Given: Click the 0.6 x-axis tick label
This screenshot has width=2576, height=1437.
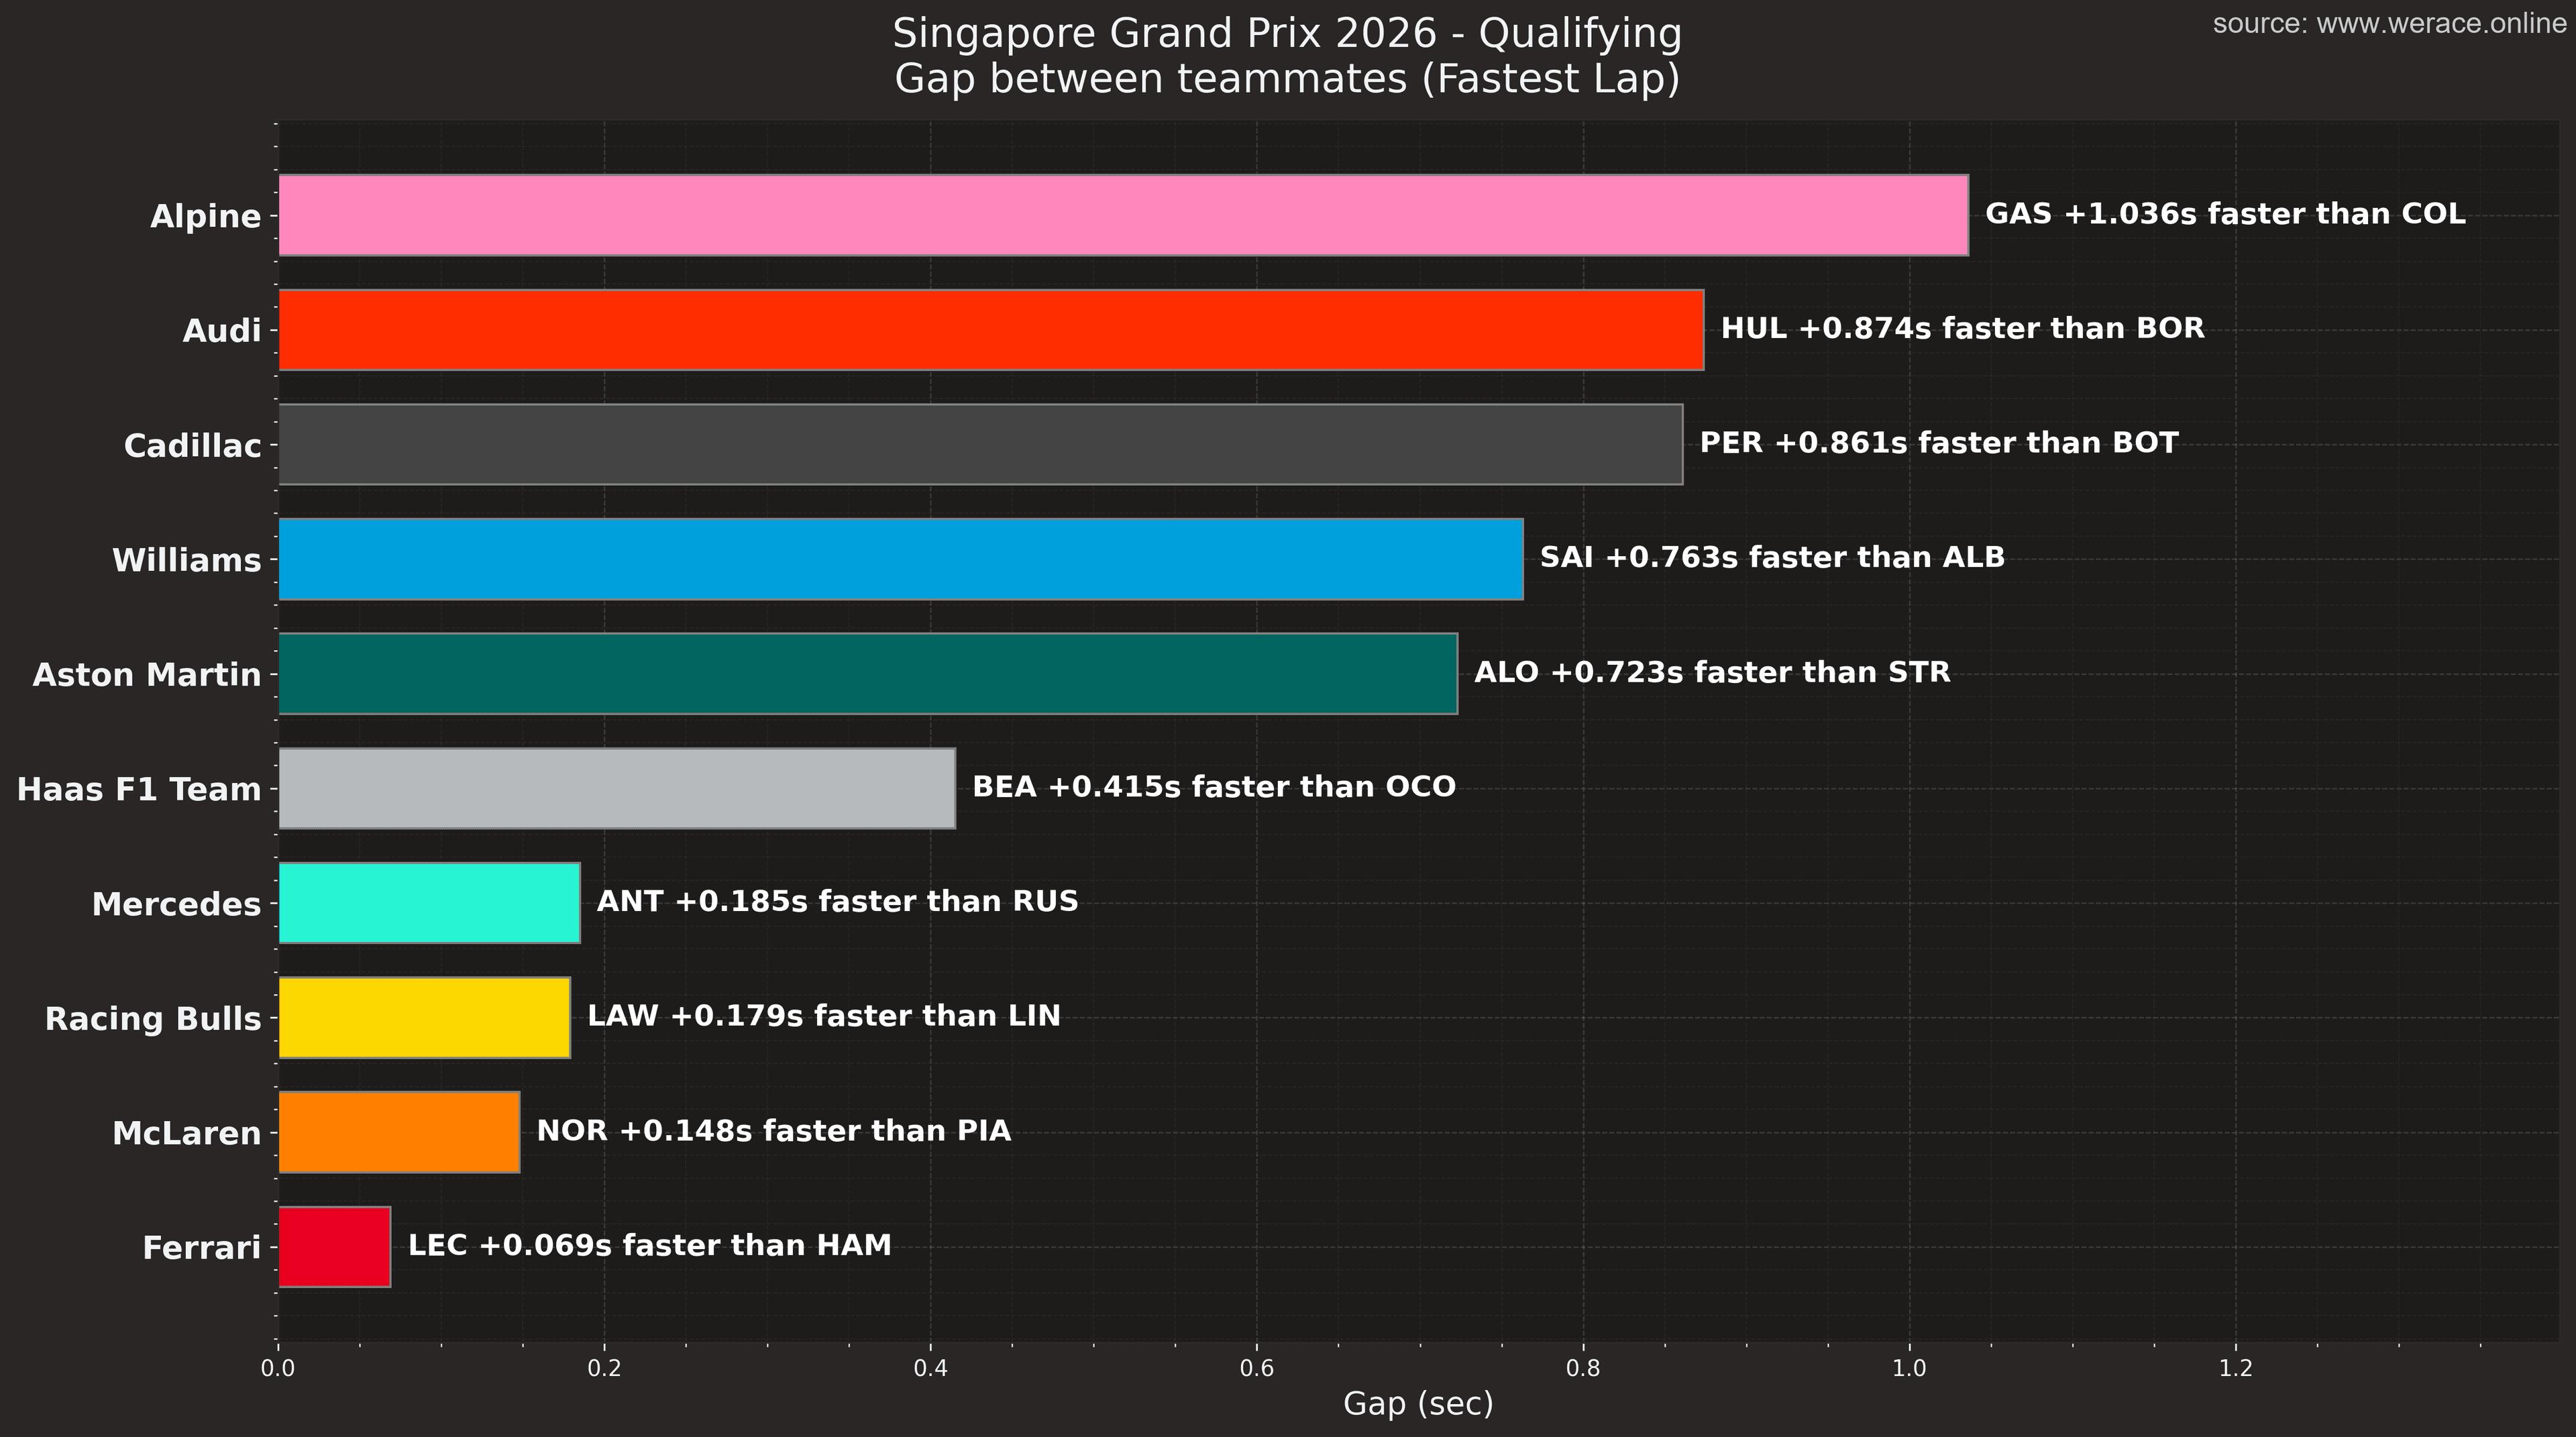Looking at the screenshot, I should (x=1257, y=1367).
